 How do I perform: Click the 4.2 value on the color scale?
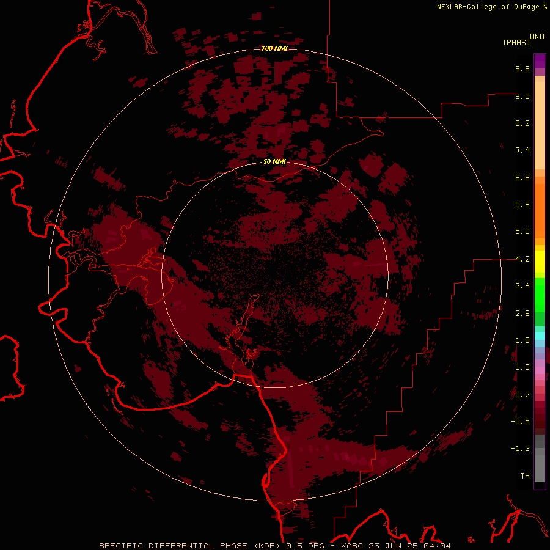click(522, 259)
